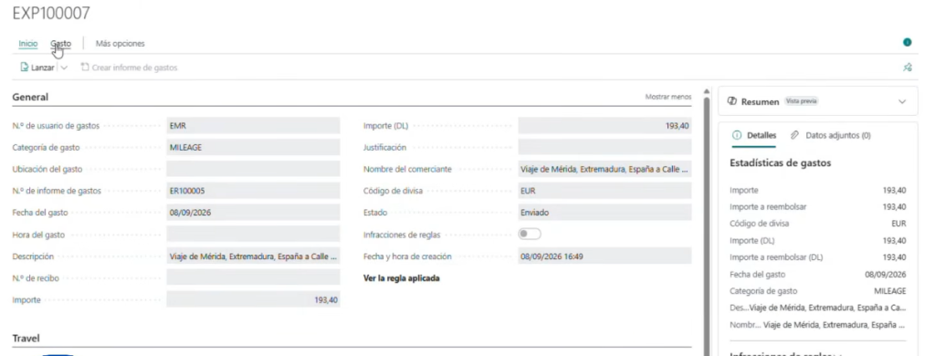Viewport: 935px width, 356px height.
Task: Click N.º de informe de gastos field ER100005
Action: point(254,191)
